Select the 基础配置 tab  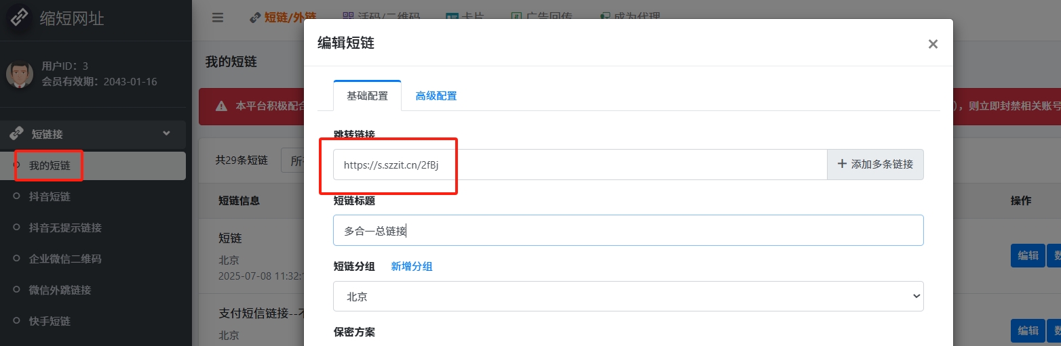[x=367, y=96]
